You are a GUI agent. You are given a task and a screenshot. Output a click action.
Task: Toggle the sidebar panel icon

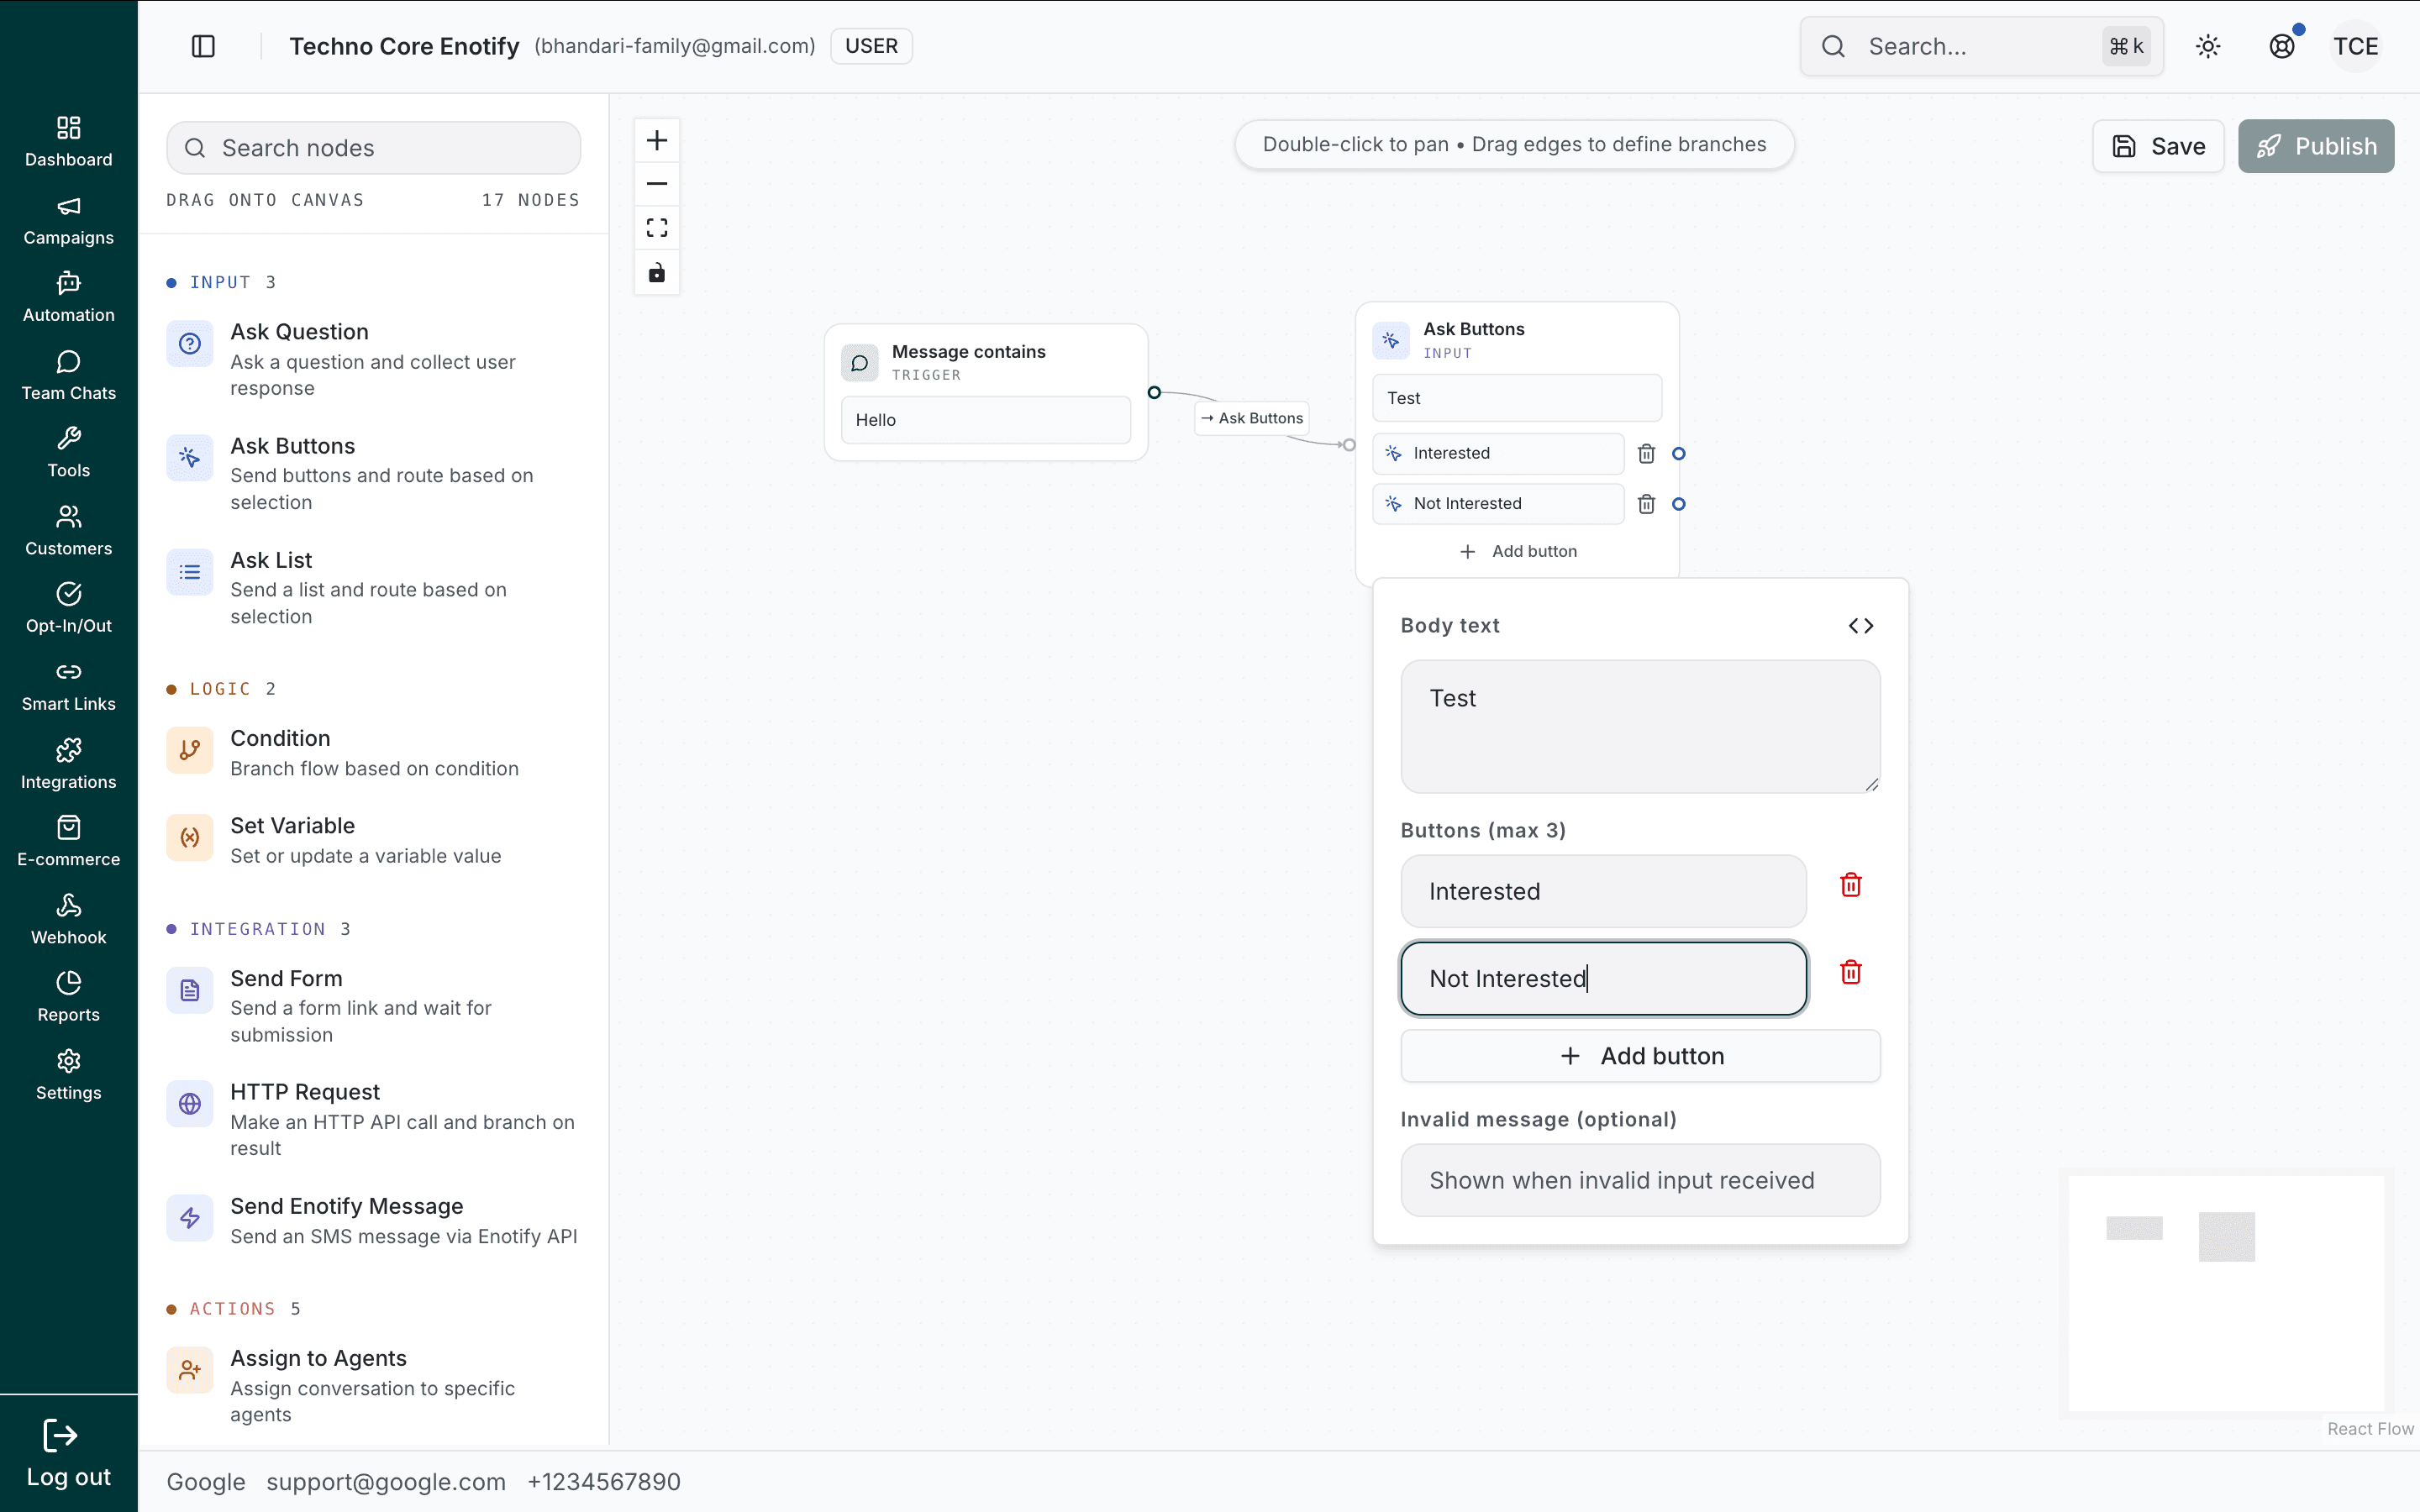[203, 46]
